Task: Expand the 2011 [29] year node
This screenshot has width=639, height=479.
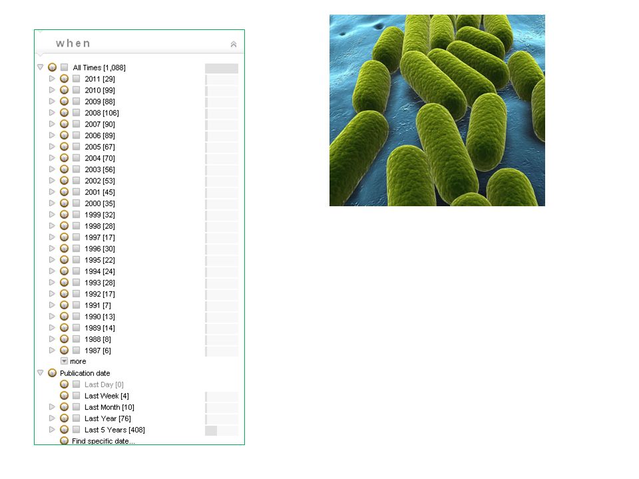Action: [x=52, y=79]
